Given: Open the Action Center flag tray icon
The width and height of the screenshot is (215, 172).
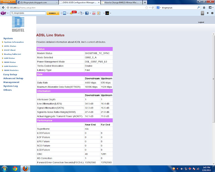Looking at the screenshot, I should pos(194,169).
